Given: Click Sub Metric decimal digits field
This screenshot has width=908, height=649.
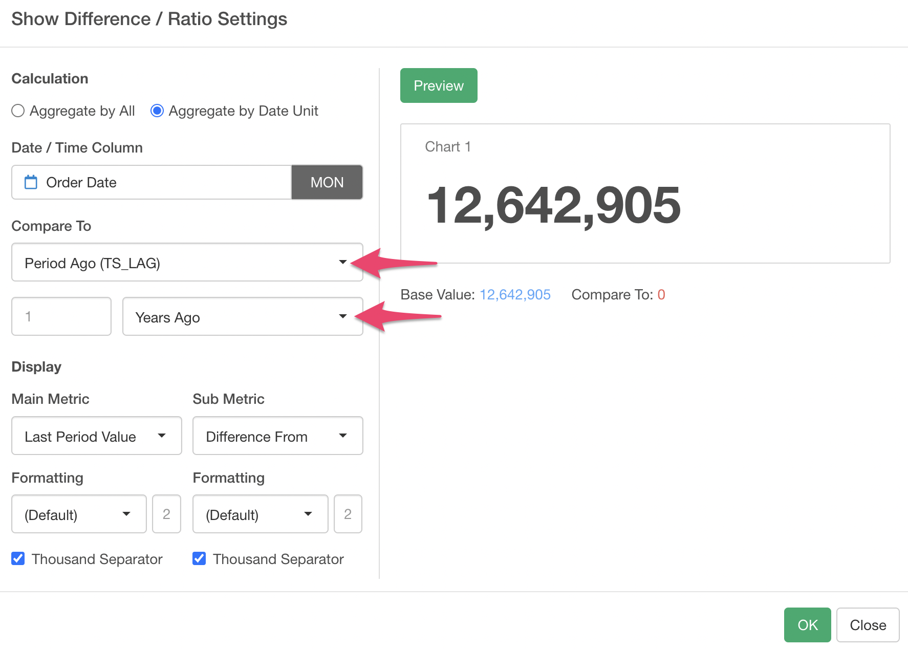Looking at the screenshot, I should click(348, 514).
